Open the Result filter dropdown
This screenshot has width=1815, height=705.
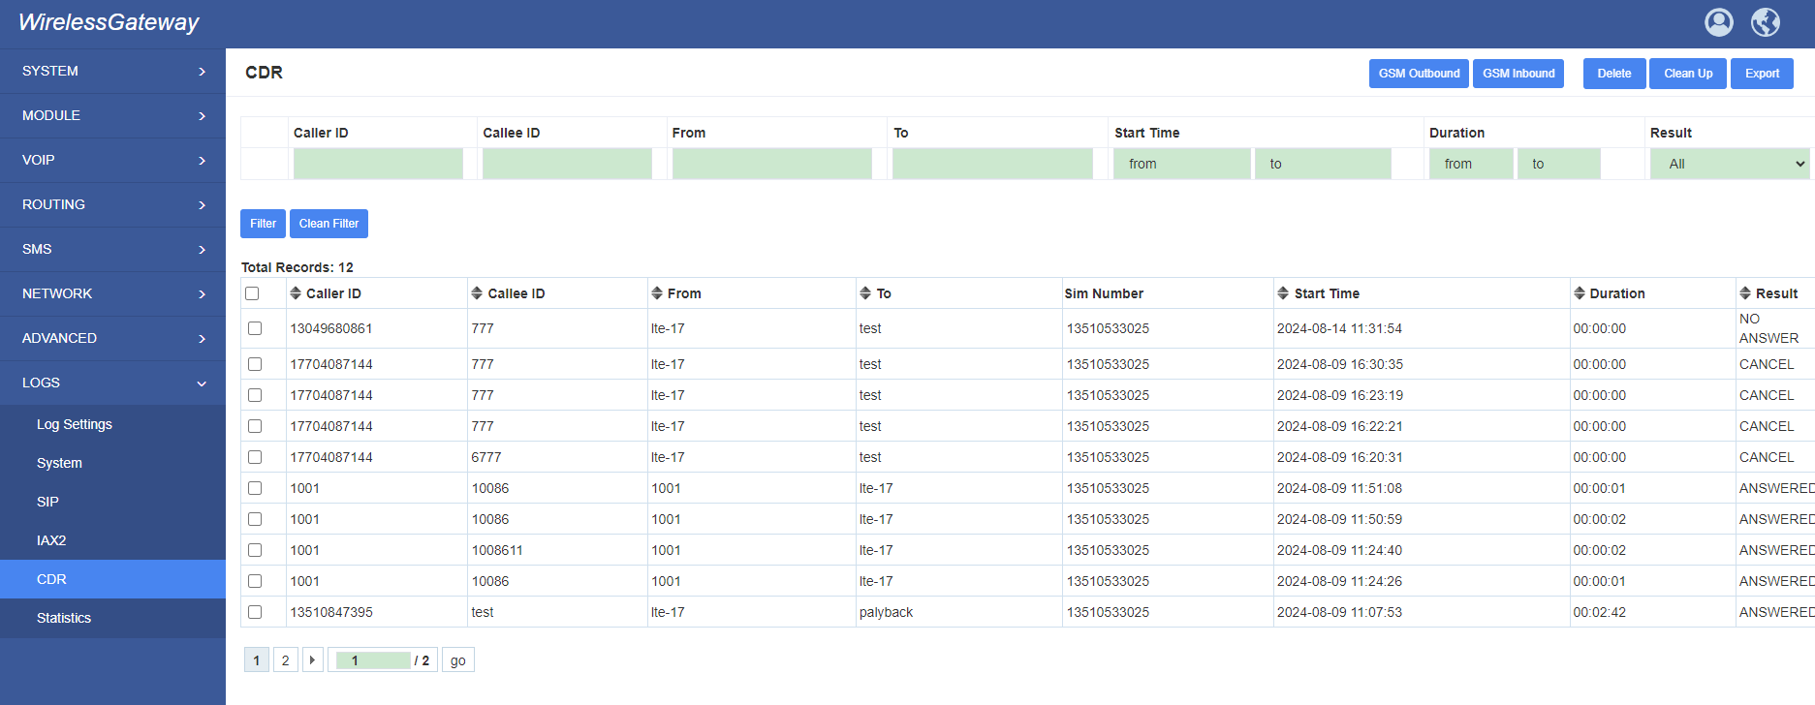[x=1731, y=164]
